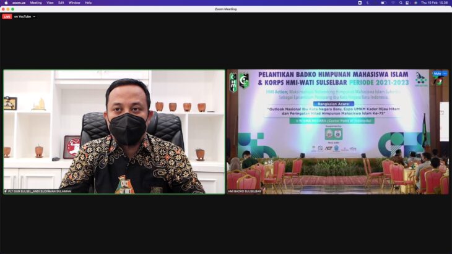Expand the 'on YouTube' live stream dropdown
The width and height of the screenshot is (452, 254).
34,17
